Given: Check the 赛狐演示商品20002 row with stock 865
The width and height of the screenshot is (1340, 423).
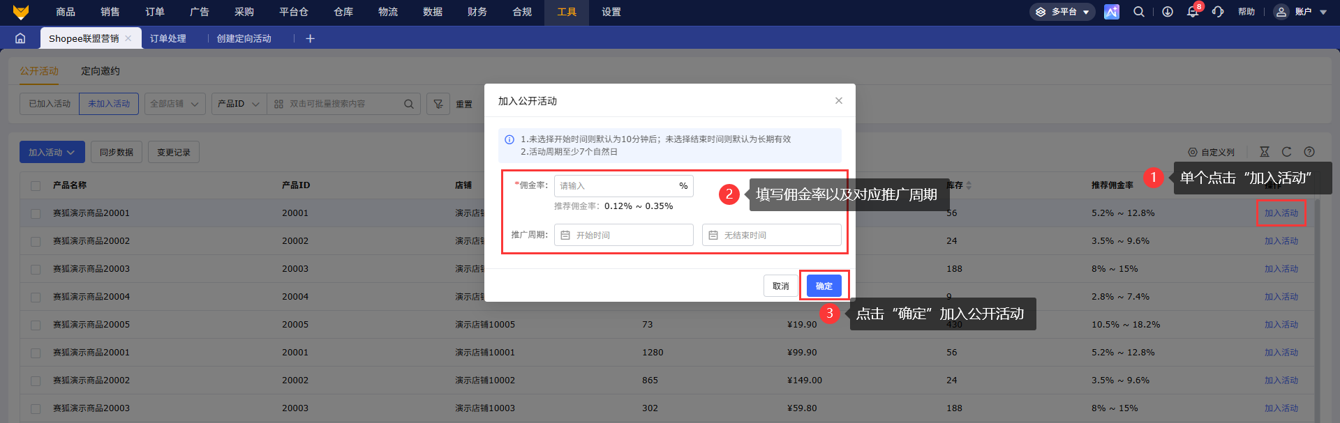Looking at the screenshot, I should click(x=36, y=381).
